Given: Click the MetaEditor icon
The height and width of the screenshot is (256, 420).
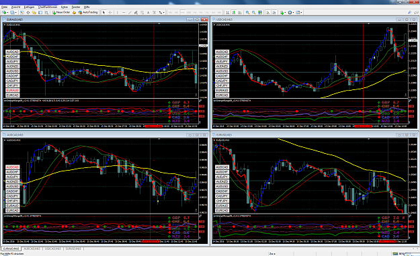Looking at the screenshot, I should coord(74,12).
